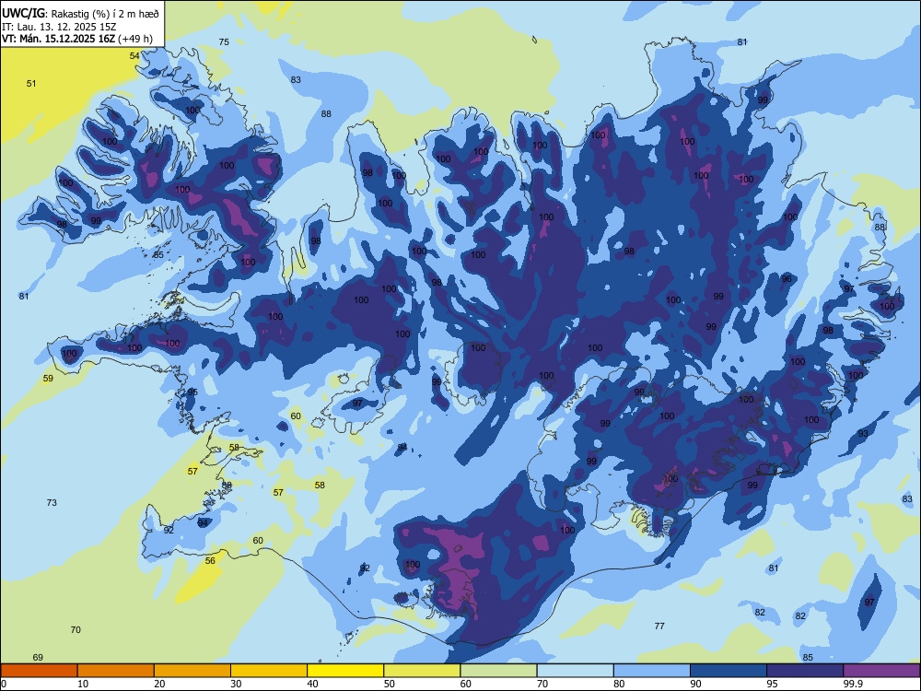
Task: Click the legend tick label '20'
Action: point(159,684)
